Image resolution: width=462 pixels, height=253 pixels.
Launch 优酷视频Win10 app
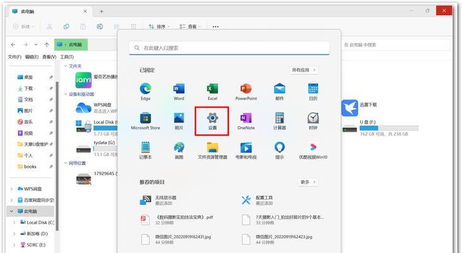(x=313, y=151)
